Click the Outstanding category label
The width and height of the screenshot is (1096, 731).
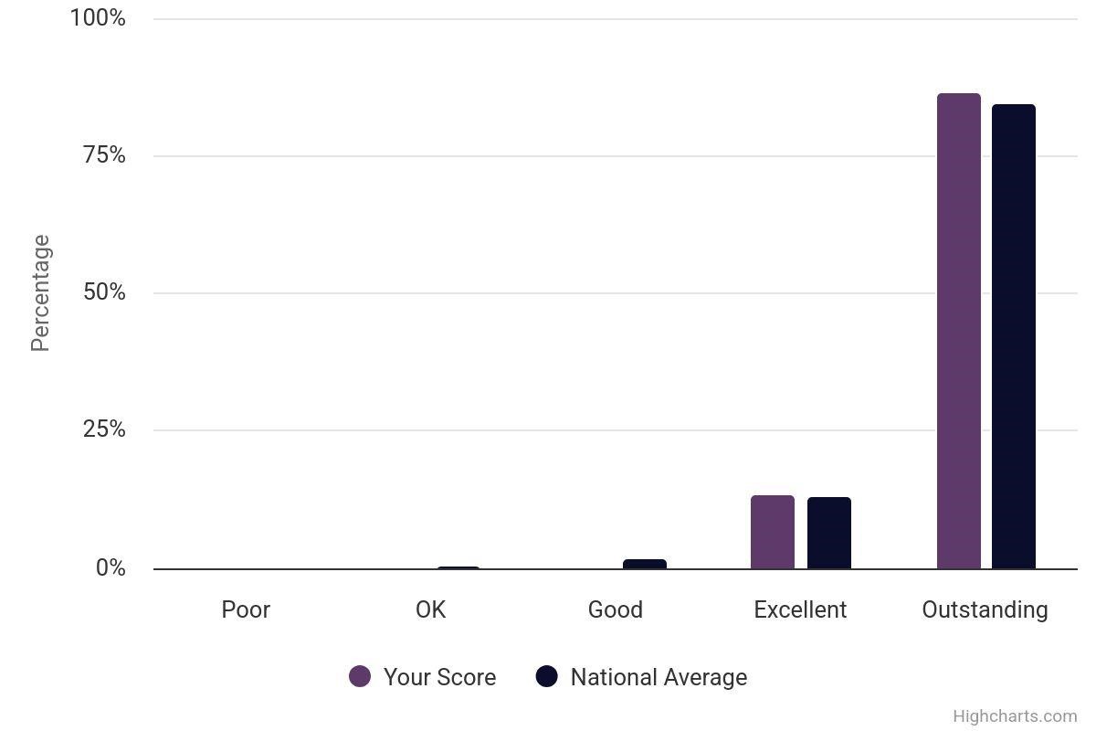[x=985, y=609]
